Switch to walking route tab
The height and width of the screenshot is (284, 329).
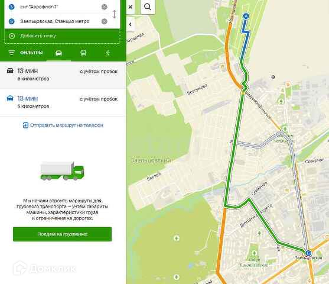(108, 53)
